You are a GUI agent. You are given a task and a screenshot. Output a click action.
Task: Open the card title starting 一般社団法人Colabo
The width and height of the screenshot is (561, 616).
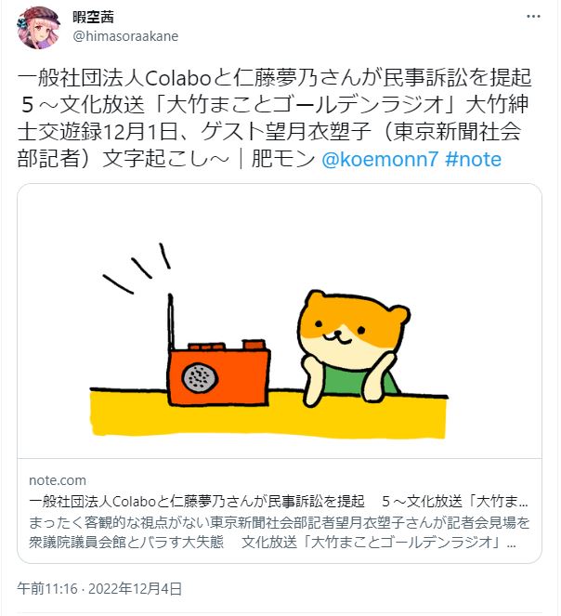point(279,502)
